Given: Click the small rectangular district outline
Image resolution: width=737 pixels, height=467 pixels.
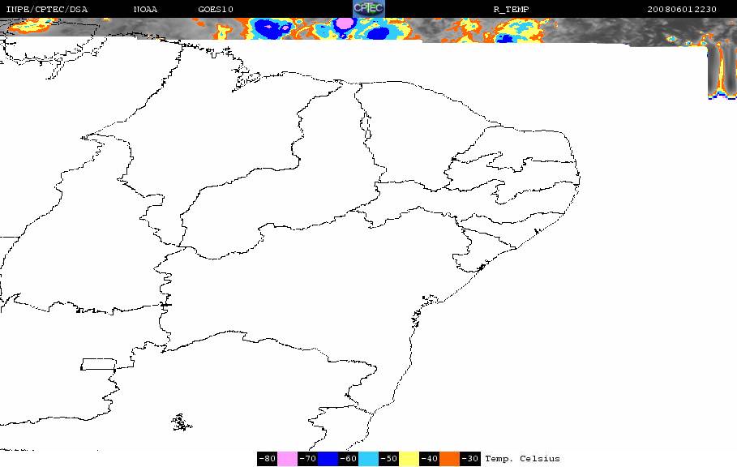Looking at the screenshot, I should coord(99,364).
